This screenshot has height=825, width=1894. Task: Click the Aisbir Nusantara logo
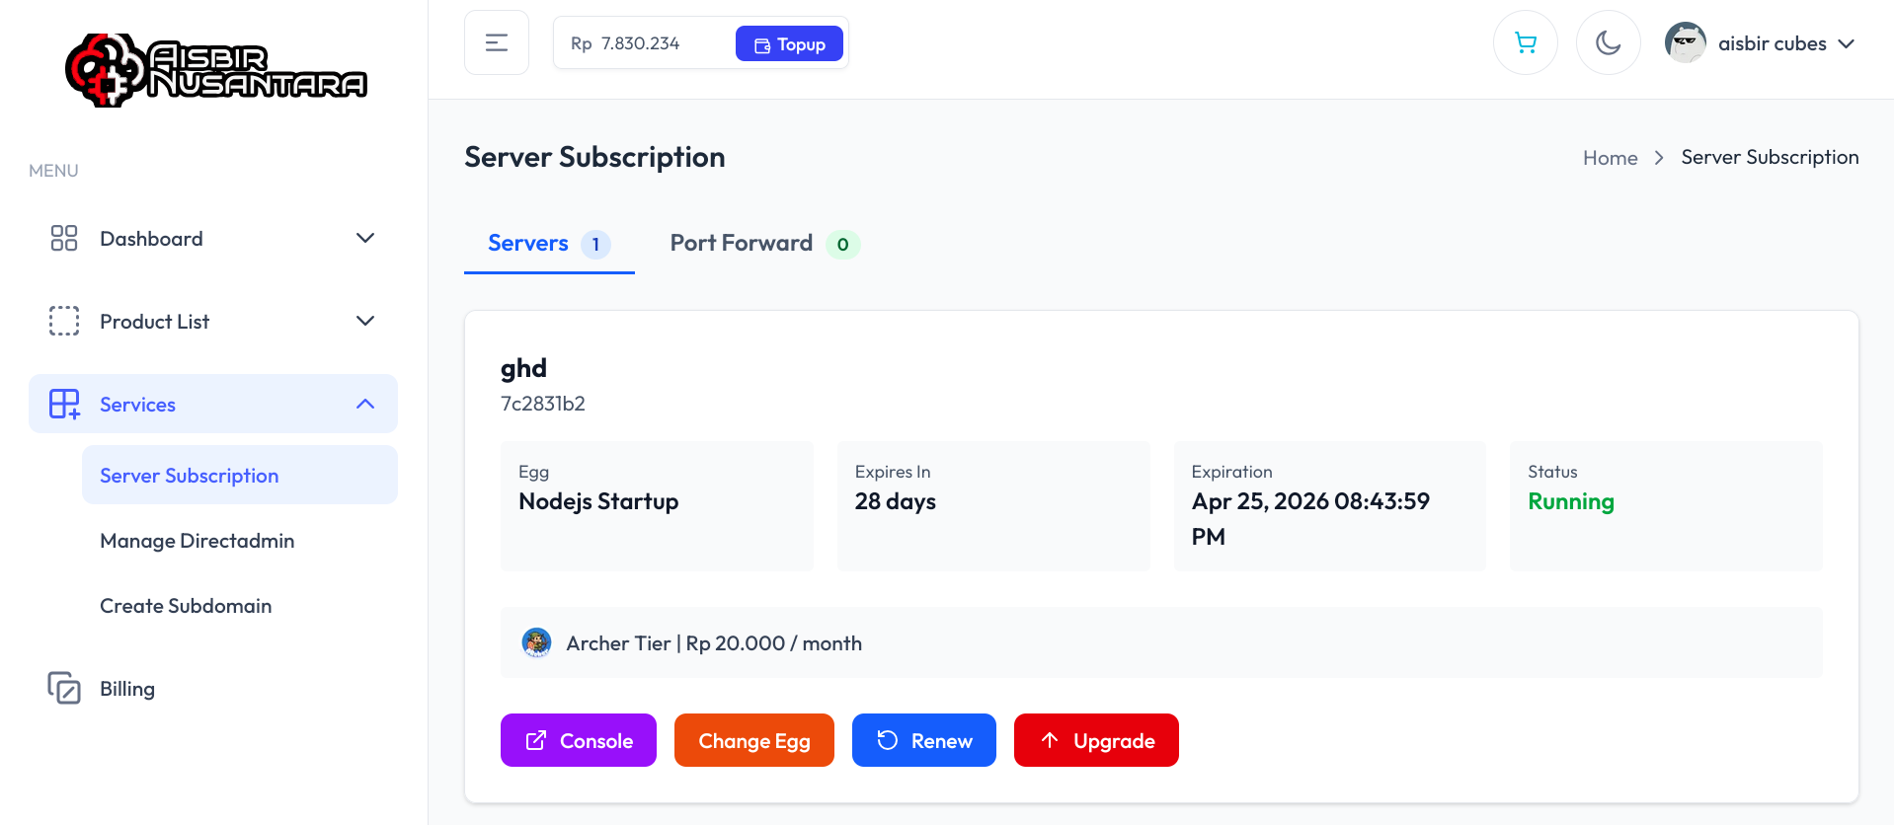click(216, 70)
